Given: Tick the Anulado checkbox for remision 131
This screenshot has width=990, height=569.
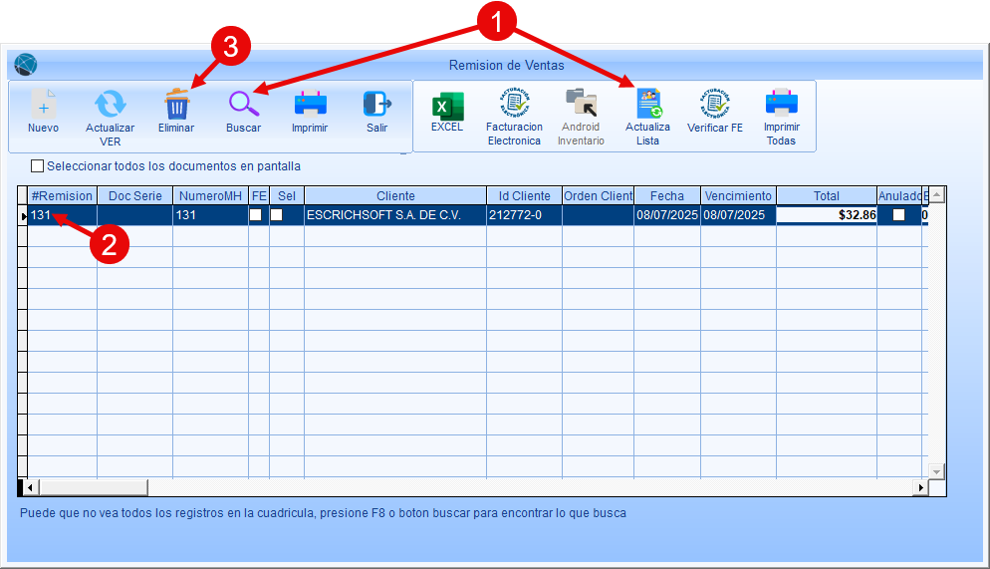Looking at the screenshot, I should (899, 215).
